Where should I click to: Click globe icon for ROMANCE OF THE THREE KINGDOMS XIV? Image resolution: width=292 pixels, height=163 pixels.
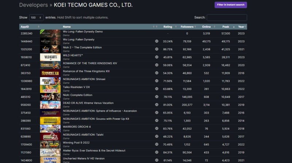click(x=157, y=65)
